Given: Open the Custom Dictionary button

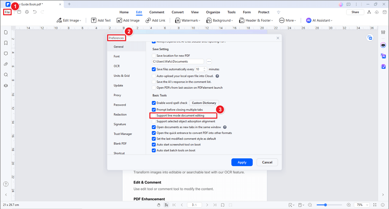Looking at the screenshot, I should point(204,103).
